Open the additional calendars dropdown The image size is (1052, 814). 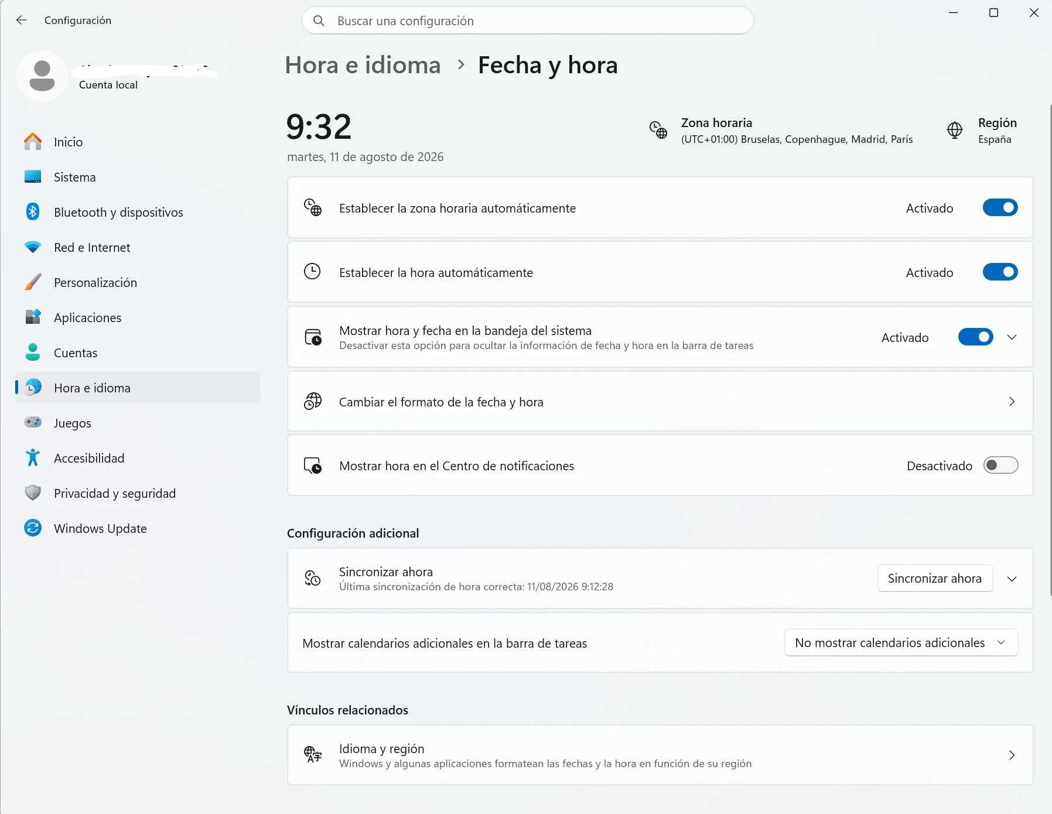[x=901, y=643]
